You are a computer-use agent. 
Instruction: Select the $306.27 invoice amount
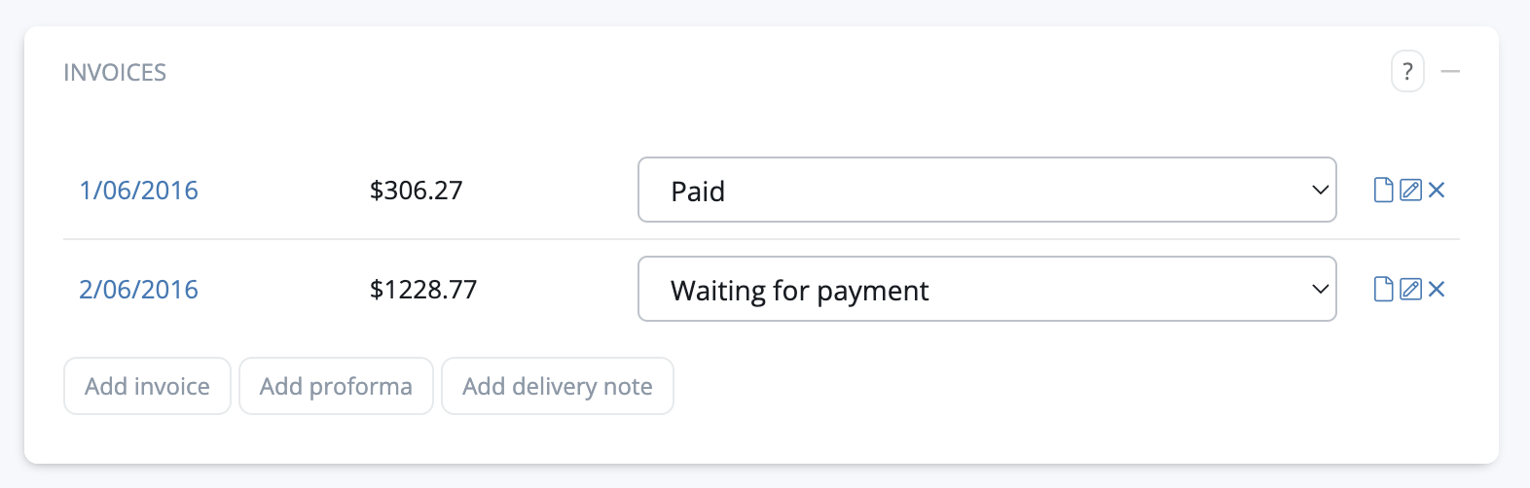pos(416,191)
